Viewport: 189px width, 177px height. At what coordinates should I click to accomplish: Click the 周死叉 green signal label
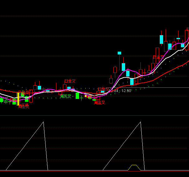pos(66,96)
